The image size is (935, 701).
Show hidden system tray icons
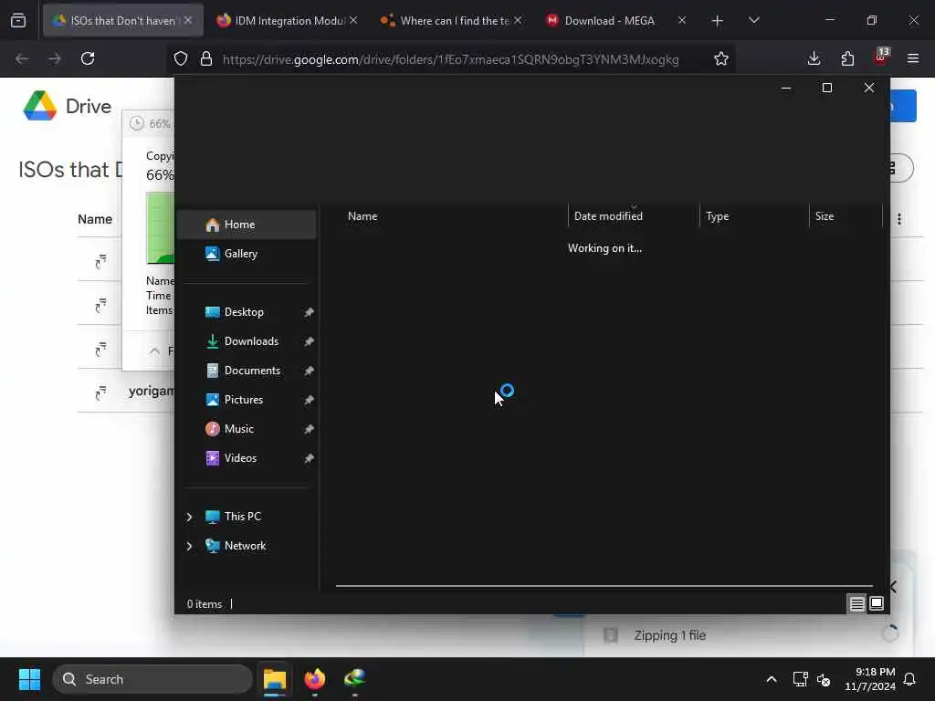[x=771, y=679]
